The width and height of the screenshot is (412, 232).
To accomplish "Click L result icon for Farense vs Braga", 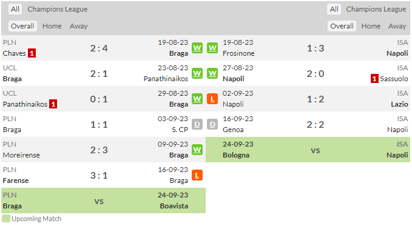I will coord(197,175).
